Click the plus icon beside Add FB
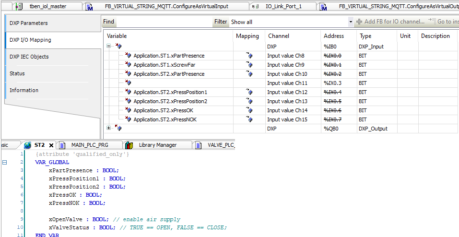This screenshot has width=459, height=237. 359,22
